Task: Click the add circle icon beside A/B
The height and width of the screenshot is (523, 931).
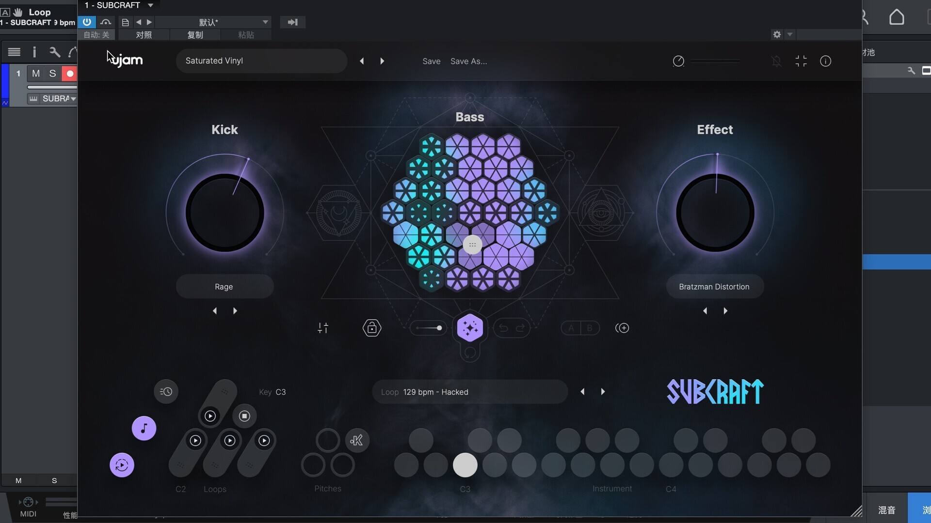Action: (x=622, y=328)
